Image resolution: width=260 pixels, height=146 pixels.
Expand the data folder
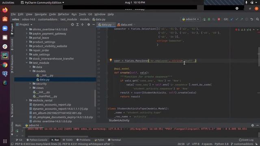(30, 67)
